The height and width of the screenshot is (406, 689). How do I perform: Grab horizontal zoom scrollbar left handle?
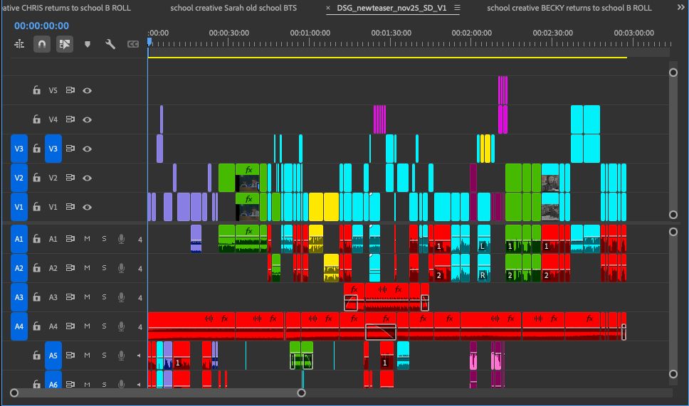pos(14,392)
